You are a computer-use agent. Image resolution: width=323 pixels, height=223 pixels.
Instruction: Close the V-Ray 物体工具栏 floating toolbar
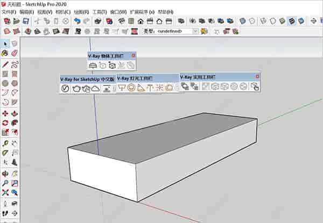[x=134, y=55]
